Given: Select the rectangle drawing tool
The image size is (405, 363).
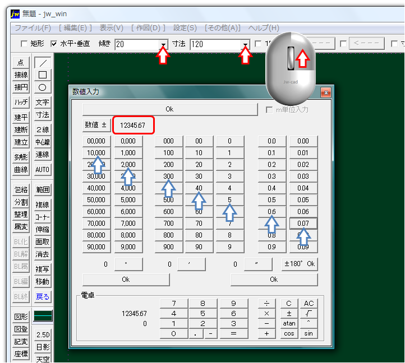Looking at the screenshot, I should click(43, 75).
